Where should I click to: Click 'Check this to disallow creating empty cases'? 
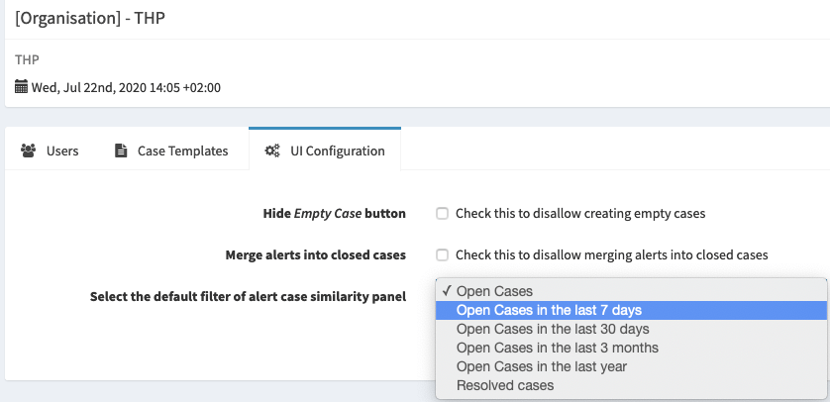coord(579,213)
